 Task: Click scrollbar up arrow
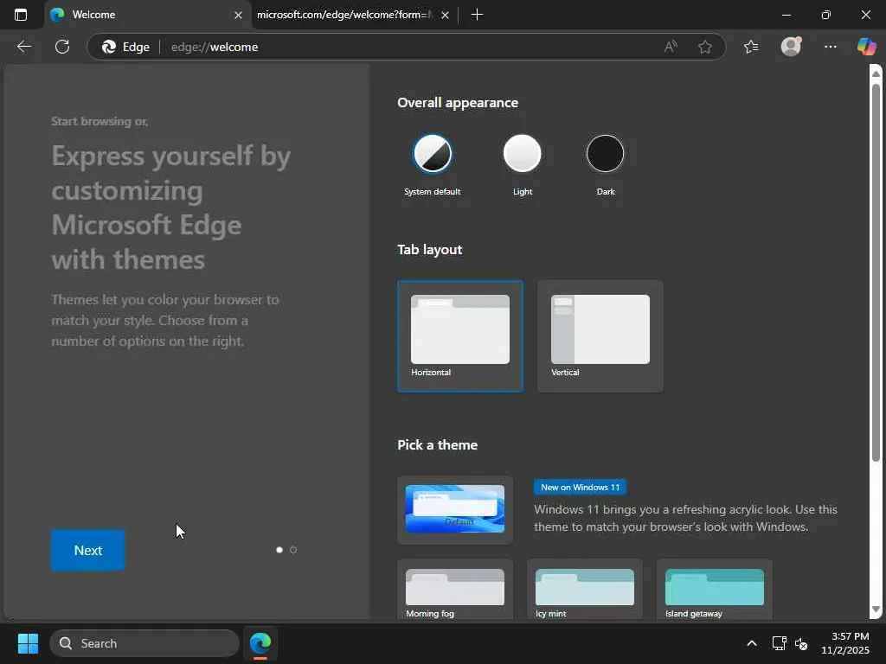click(876, 73)
